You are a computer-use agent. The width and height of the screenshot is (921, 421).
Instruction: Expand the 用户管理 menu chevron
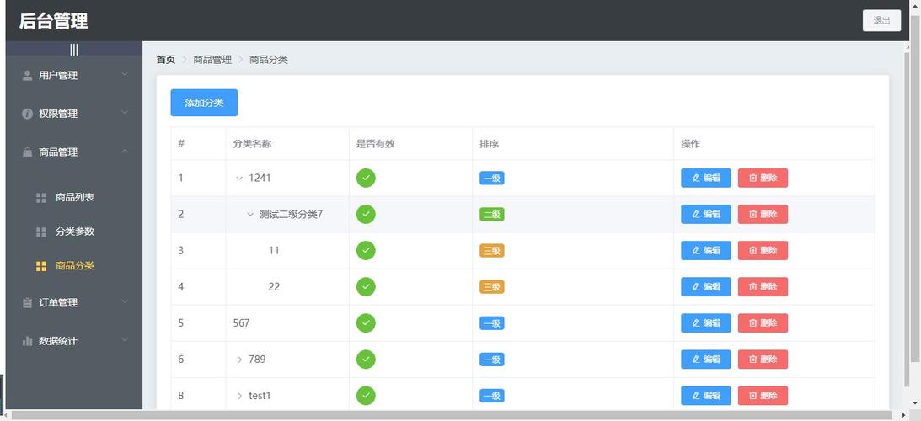click(125, 74)
